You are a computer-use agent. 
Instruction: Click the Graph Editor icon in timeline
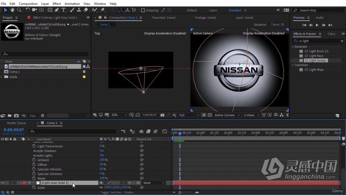[165, 131]
